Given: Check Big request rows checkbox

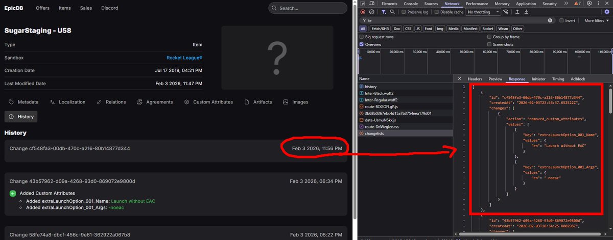Looking at the screenshot, I should pos(362,37).
